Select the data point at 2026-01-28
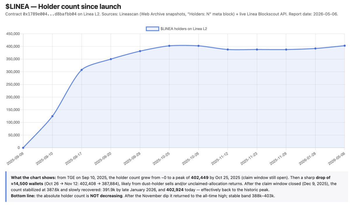 (x=315, y=48)
